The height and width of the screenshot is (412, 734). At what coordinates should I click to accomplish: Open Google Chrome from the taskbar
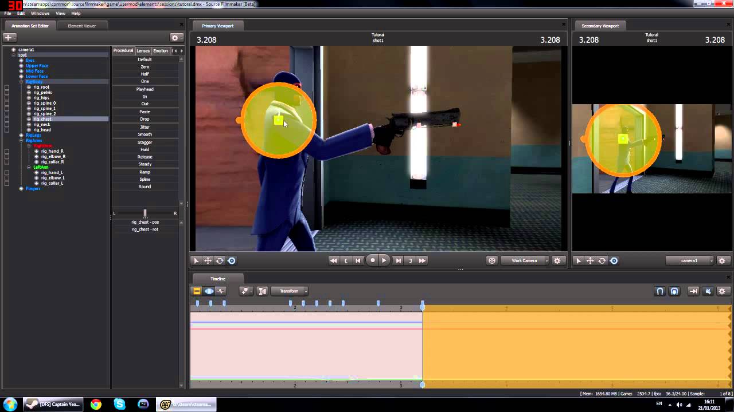tap(96, 405)
